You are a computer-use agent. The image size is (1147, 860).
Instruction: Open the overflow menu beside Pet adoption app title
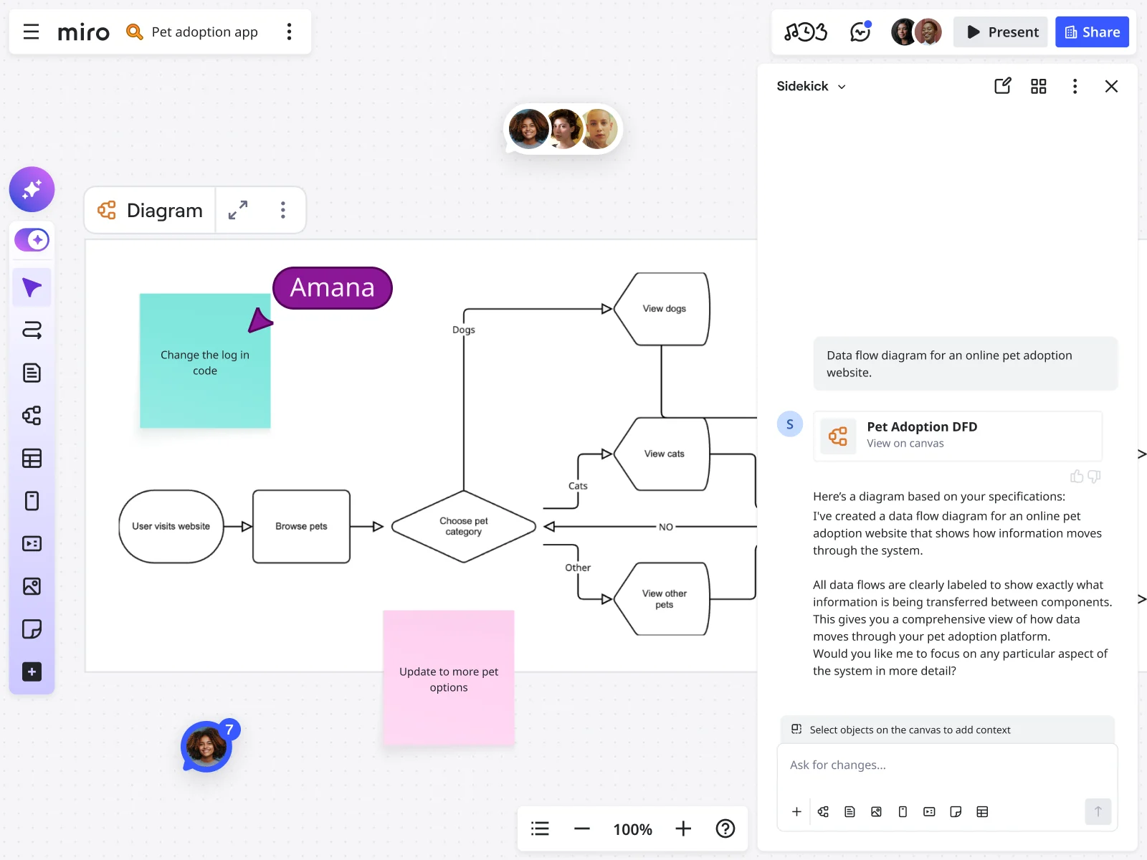289,32
